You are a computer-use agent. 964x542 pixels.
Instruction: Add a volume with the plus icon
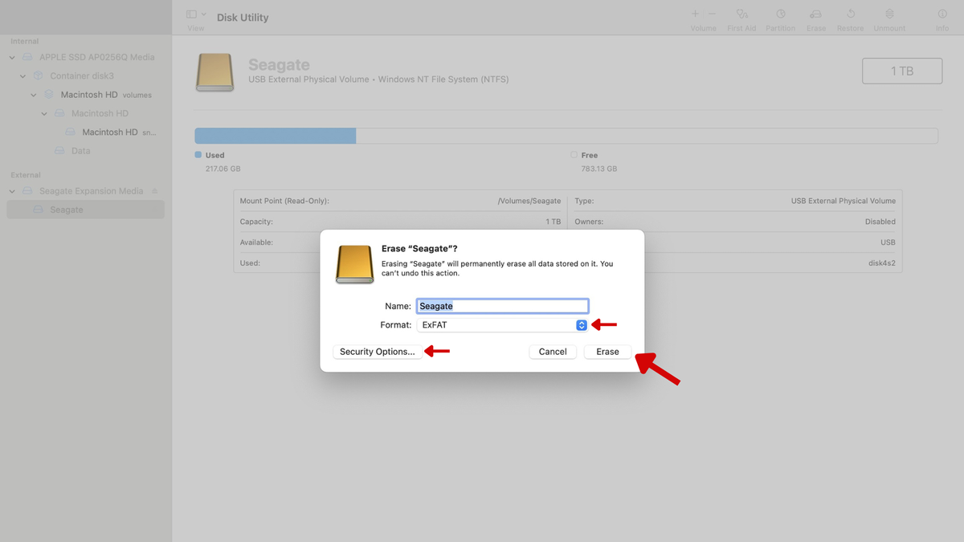(x=694, y=13)
